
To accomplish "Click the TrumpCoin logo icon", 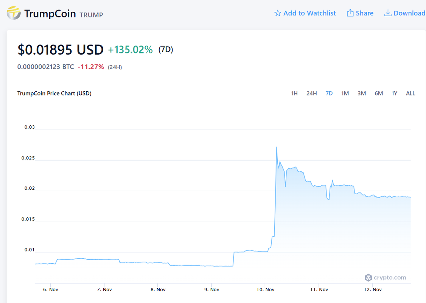I will (14, 13).
